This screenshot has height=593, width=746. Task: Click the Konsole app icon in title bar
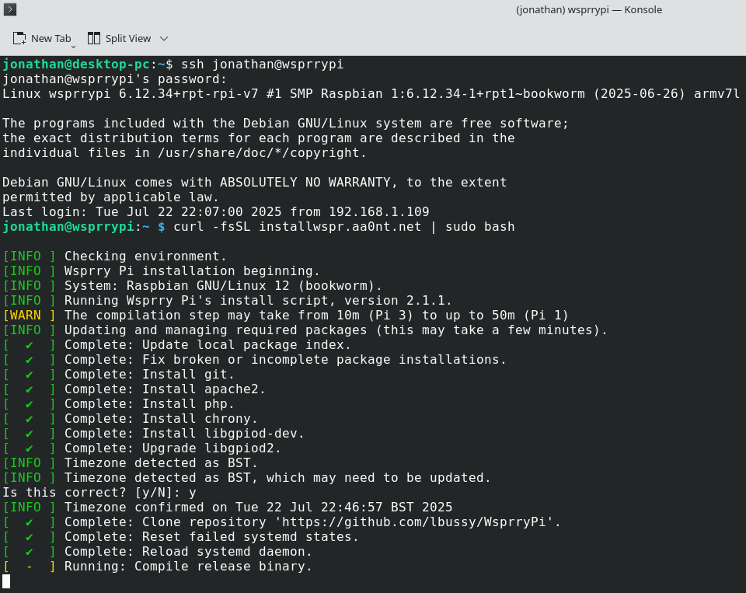[10, 9]
